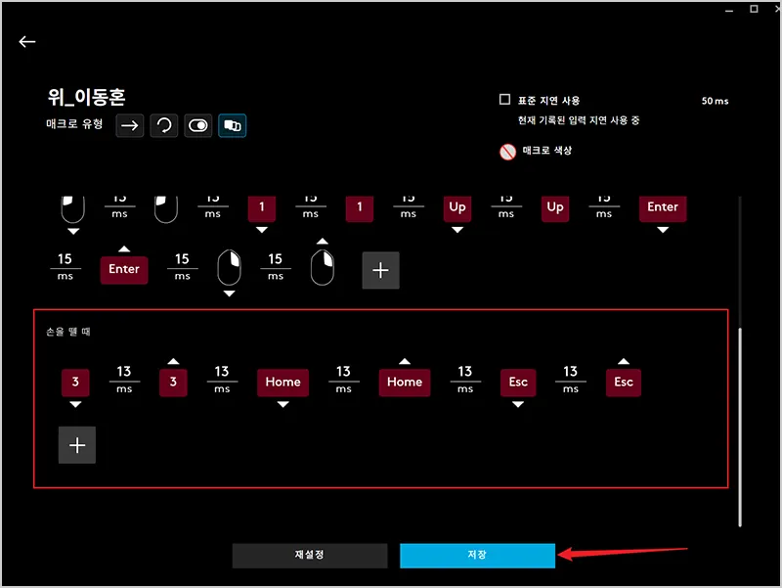Select the Esc key release event
This screenshot has height=588, width=782.
[x=623, y=382]
